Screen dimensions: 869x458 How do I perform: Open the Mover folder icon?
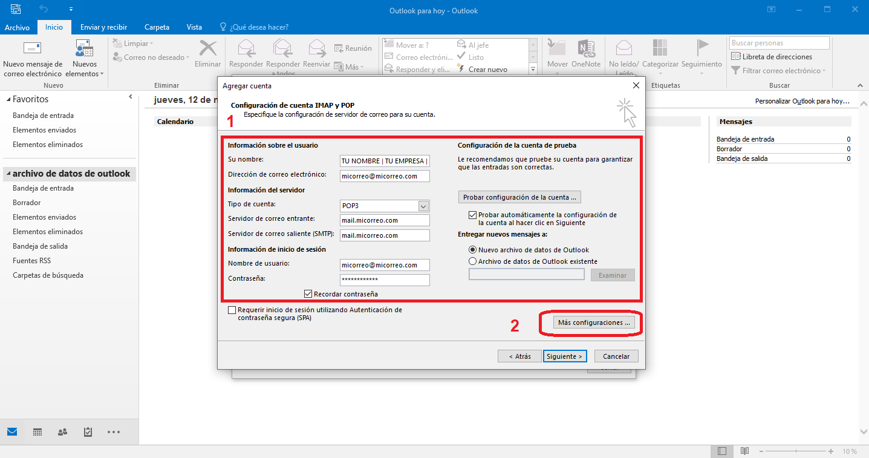tap(557, 48)
